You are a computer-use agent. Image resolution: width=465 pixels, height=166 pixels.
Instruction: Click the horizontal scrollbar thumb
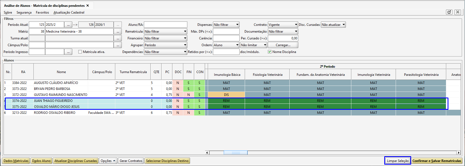(x=235, y=153)
